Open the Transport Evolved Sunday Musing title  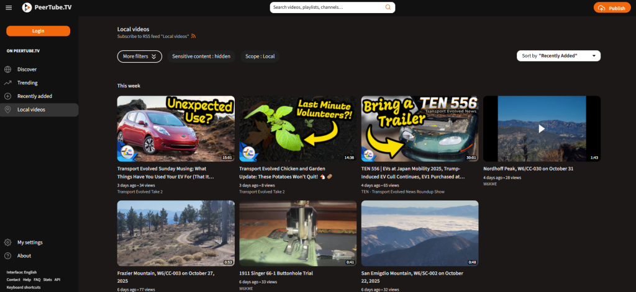(x=165, y=172)
